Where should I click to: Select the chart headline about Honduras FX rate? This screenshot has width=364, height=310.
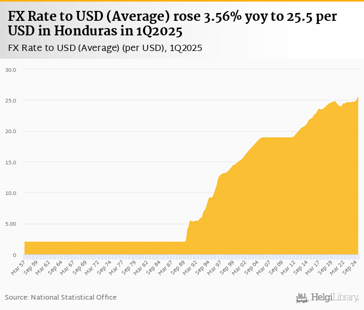[x=173, y=24]
